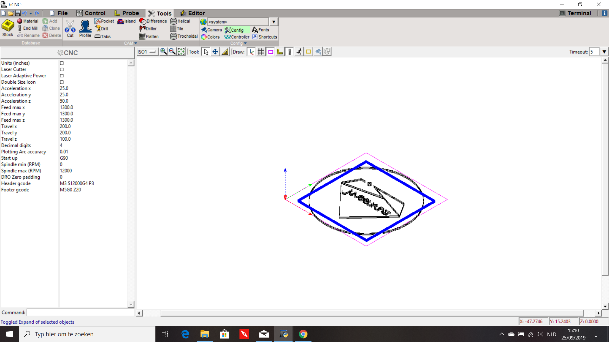Open the Profile tool
This screenshot has height=342, width=609.
[85, 28]
